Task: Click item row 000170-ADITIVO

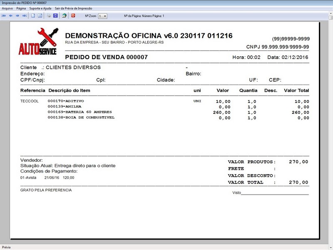Action: point(66,101)
